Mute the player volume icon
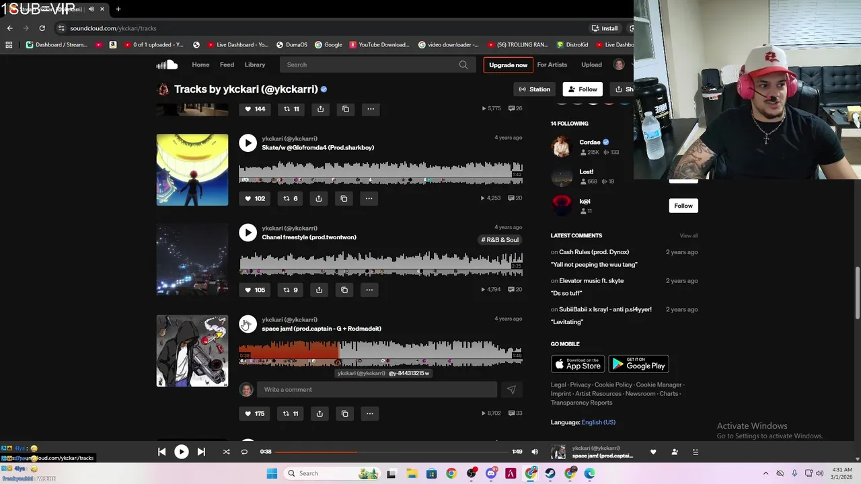This screenshot has width=861, height=484. tap(535, 452)
